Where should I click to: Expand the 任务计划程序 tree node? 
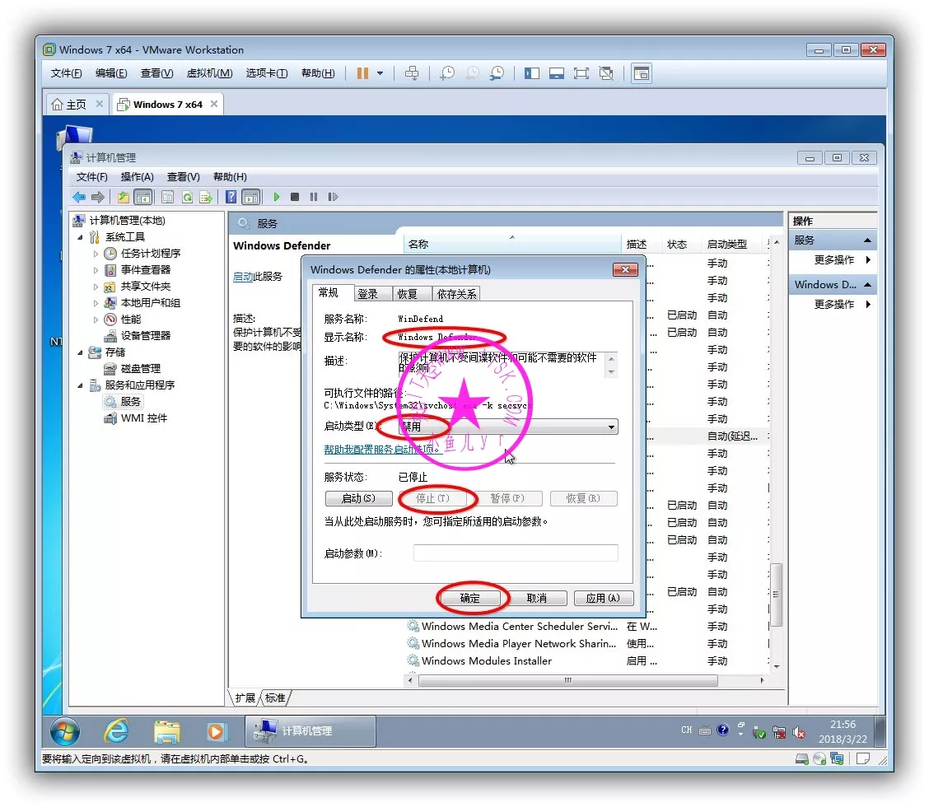[x=96, y=254]
